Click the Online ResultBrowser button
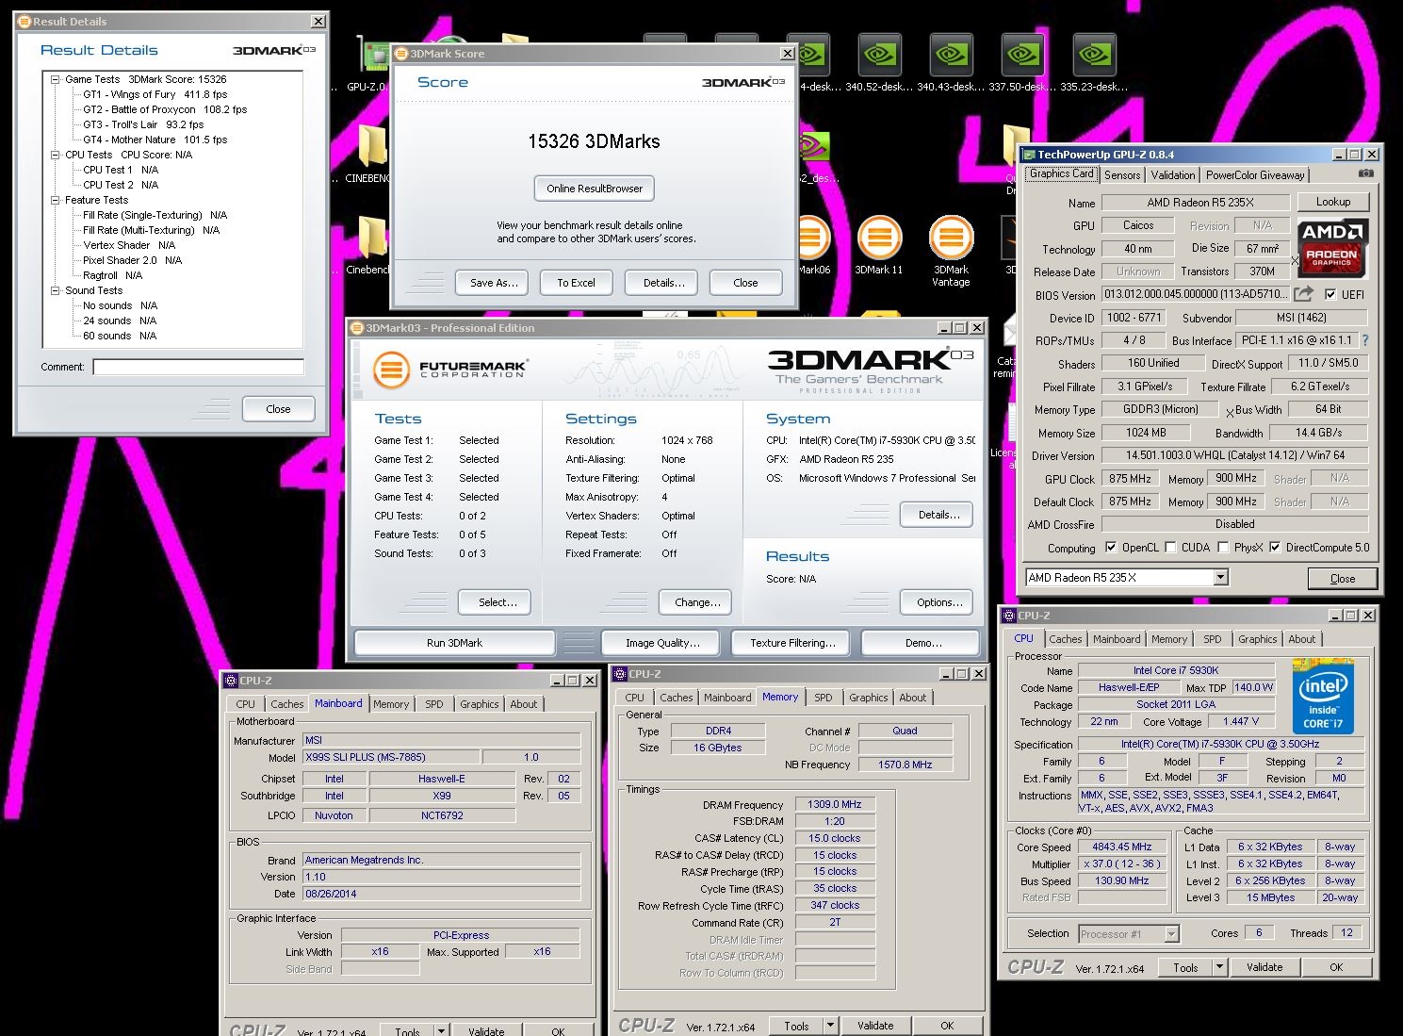The height and width of the screenshot is (1036, 1403). (x=595, y=189)
